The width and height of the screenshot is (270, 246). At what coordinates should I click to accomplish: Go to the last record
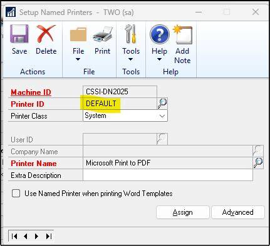pyautogui.click(x=49, y=236)
